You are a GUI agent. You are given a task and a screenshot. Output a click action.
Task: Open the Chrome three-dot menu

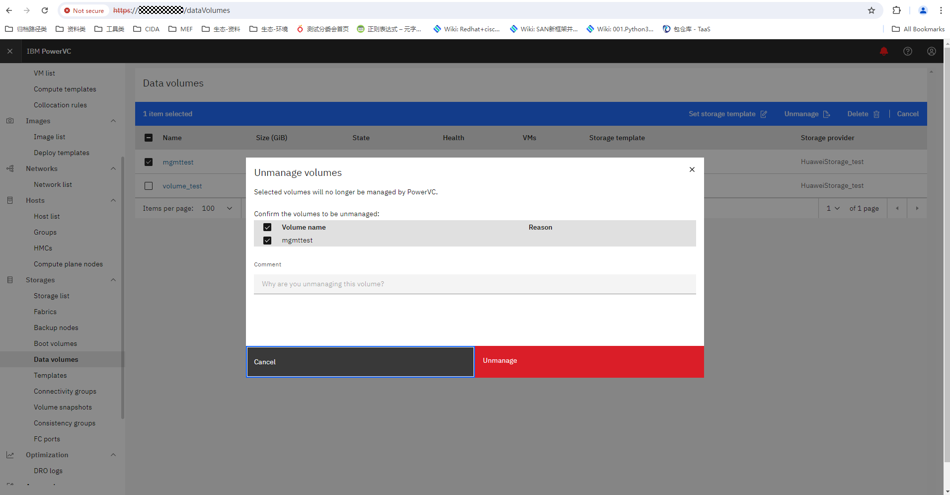click(941, 10)
